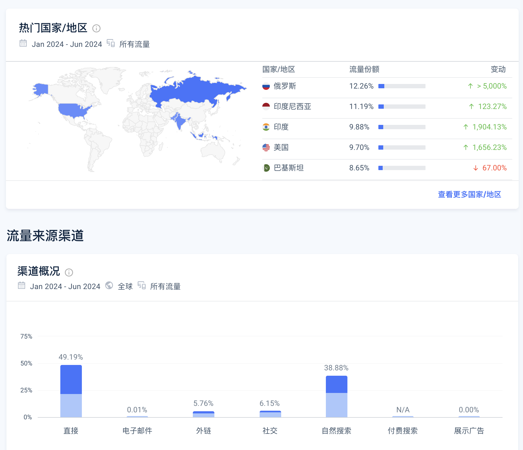
Task: Click traffic share bar for 俄罗斯
Action: point(402,86)
